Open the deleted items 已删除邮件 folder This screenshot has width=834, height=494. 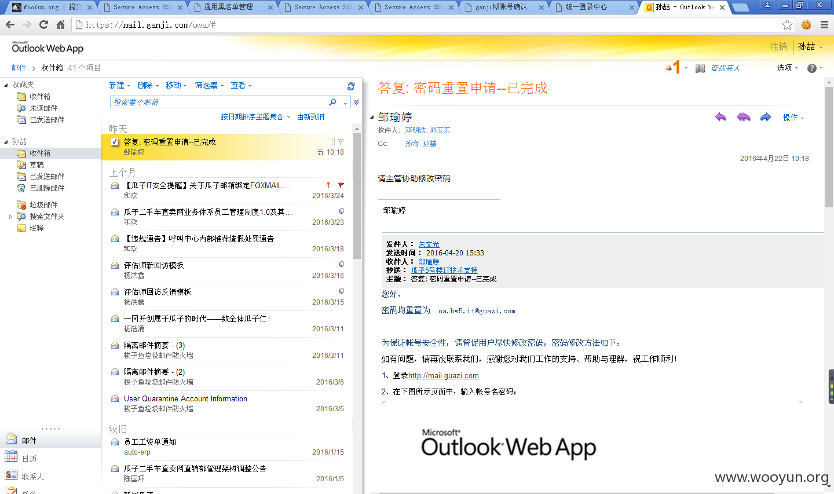tap(47, 188)
